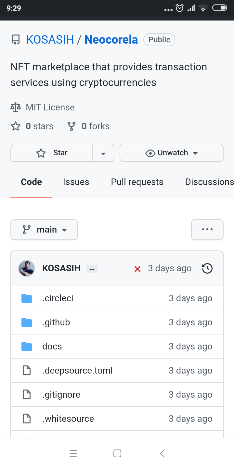234x469 pixels.
Task: Click the .circleci folder icon
Action: [x=27, y=298]
